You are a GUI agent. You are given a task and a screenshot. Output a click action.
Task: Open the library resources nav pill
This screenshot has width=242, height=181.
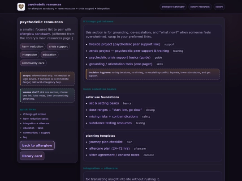click(200, 7)
